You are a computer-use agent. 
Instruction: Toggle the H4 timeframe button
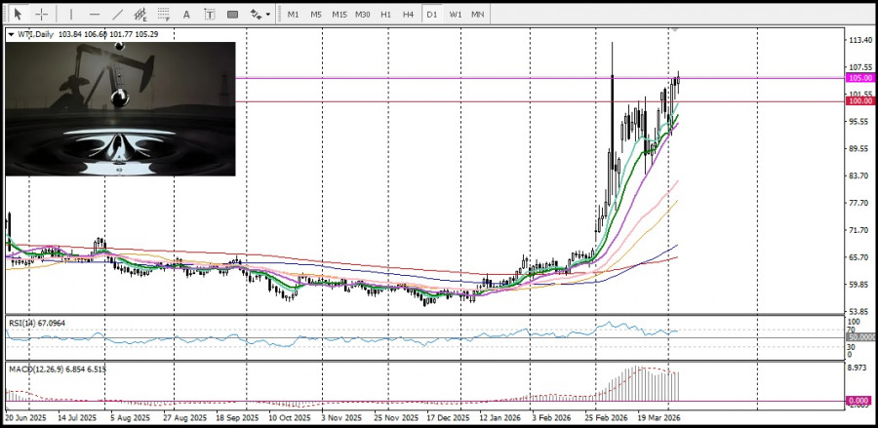click(x=408, y=15)
